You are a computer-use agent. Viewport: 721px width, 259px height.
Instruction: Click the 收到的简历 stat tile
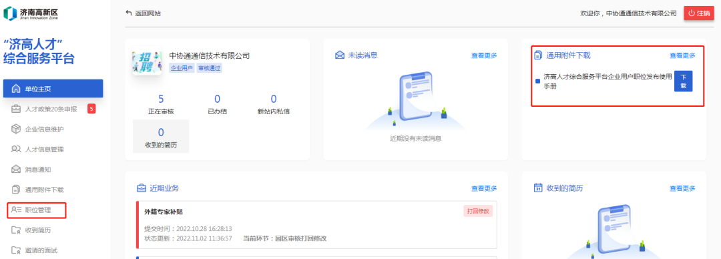pyautogui.click(x=161, y=136)
